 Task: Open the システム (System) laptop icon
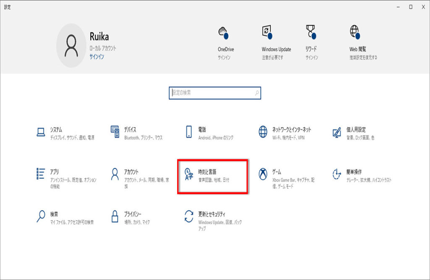pyautogui.click(x=41, y=132)
